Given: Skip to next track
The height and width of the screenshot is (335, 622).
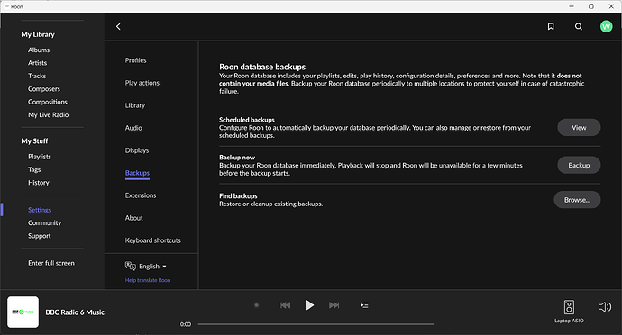Looking at the screenshot, I should tap(334, 305).
